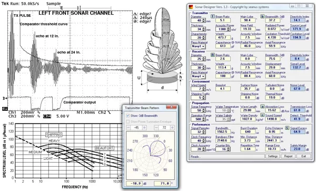Click Max. Distance value 2441.3
This screenshot has width=316, height=191.
pos(273,140)
